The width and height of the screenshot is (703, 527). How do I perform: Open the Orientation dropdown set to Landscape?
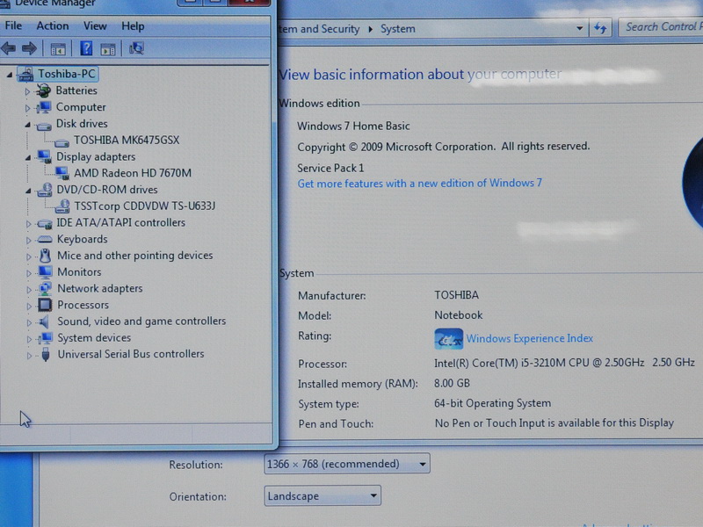323,495
